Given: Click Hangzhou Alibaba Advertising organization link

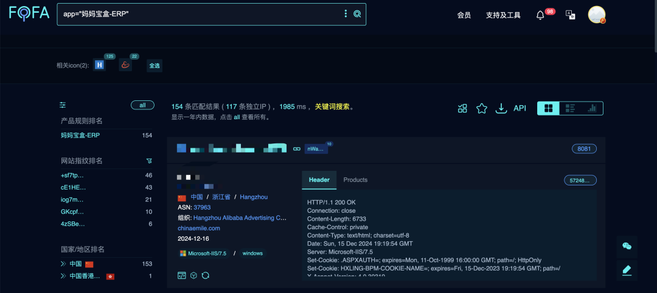Looking at the screenshot, I should coord(240,218).
